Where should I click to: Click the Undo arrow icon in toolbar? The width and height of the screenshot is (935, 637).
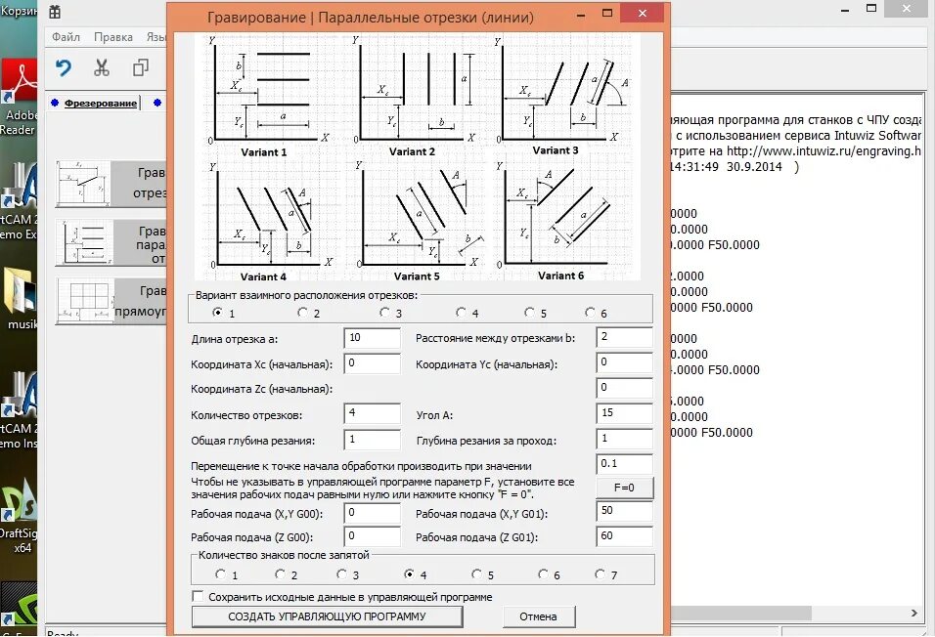(x=64, y=67)
